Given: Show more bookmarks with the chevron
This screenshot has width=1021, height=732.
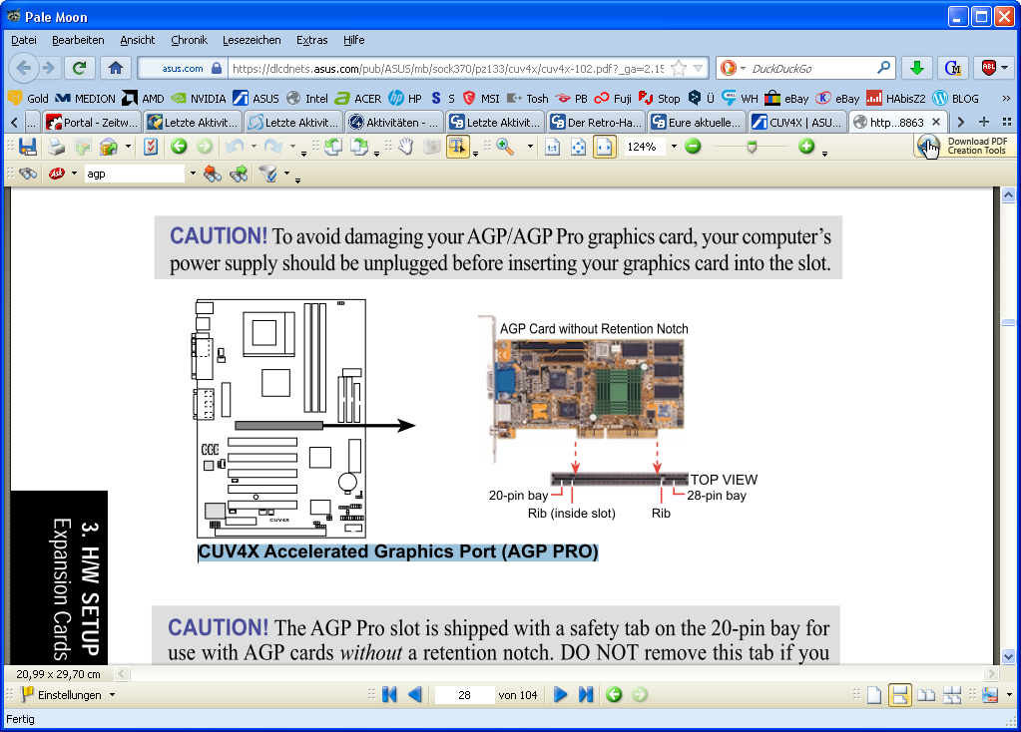Looking at the screenshot, I should coord(1006,99).
